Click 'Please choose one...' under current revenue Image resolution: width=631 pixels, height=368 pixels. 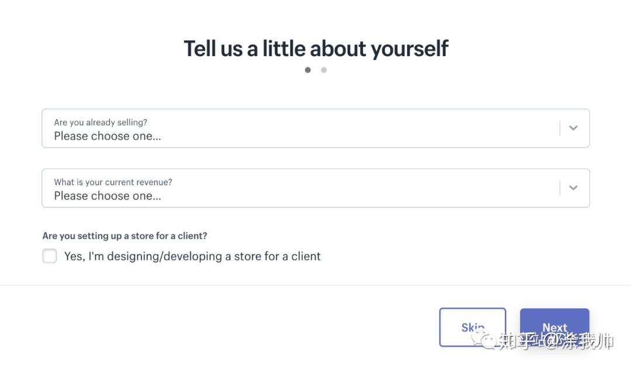tap(108, 196)
